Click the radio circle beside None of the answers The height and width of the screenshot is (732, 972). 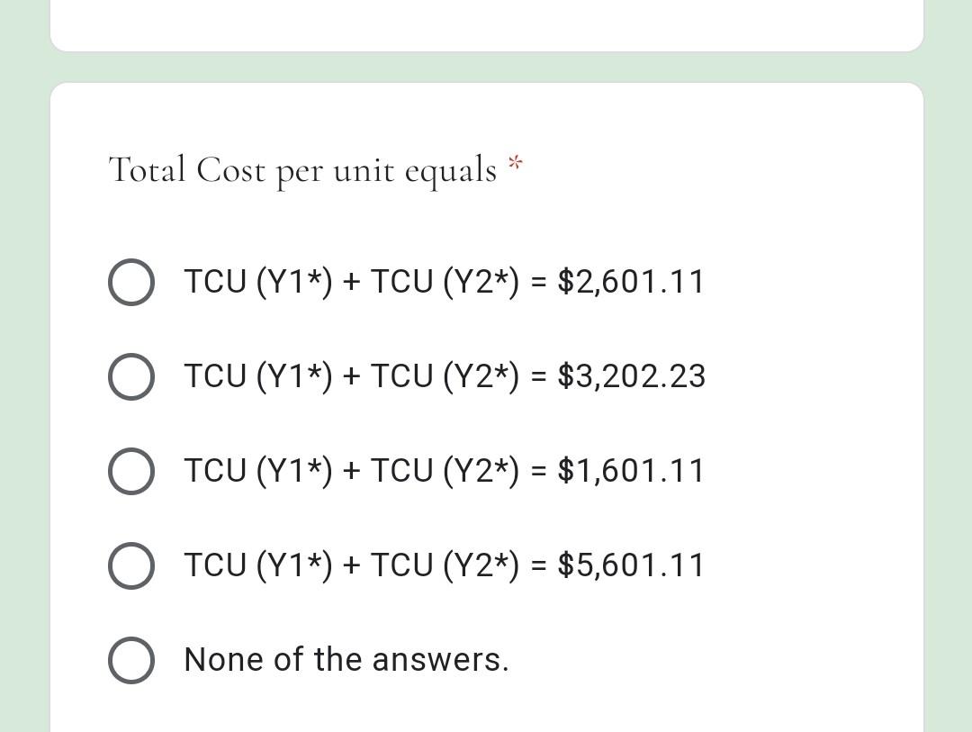tap(130, 659)
